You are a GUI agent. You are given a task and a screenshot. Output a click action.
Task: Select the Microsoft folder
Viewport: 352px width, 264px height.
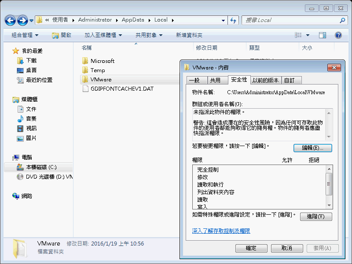pyautogui.click(x=103, y=61)
